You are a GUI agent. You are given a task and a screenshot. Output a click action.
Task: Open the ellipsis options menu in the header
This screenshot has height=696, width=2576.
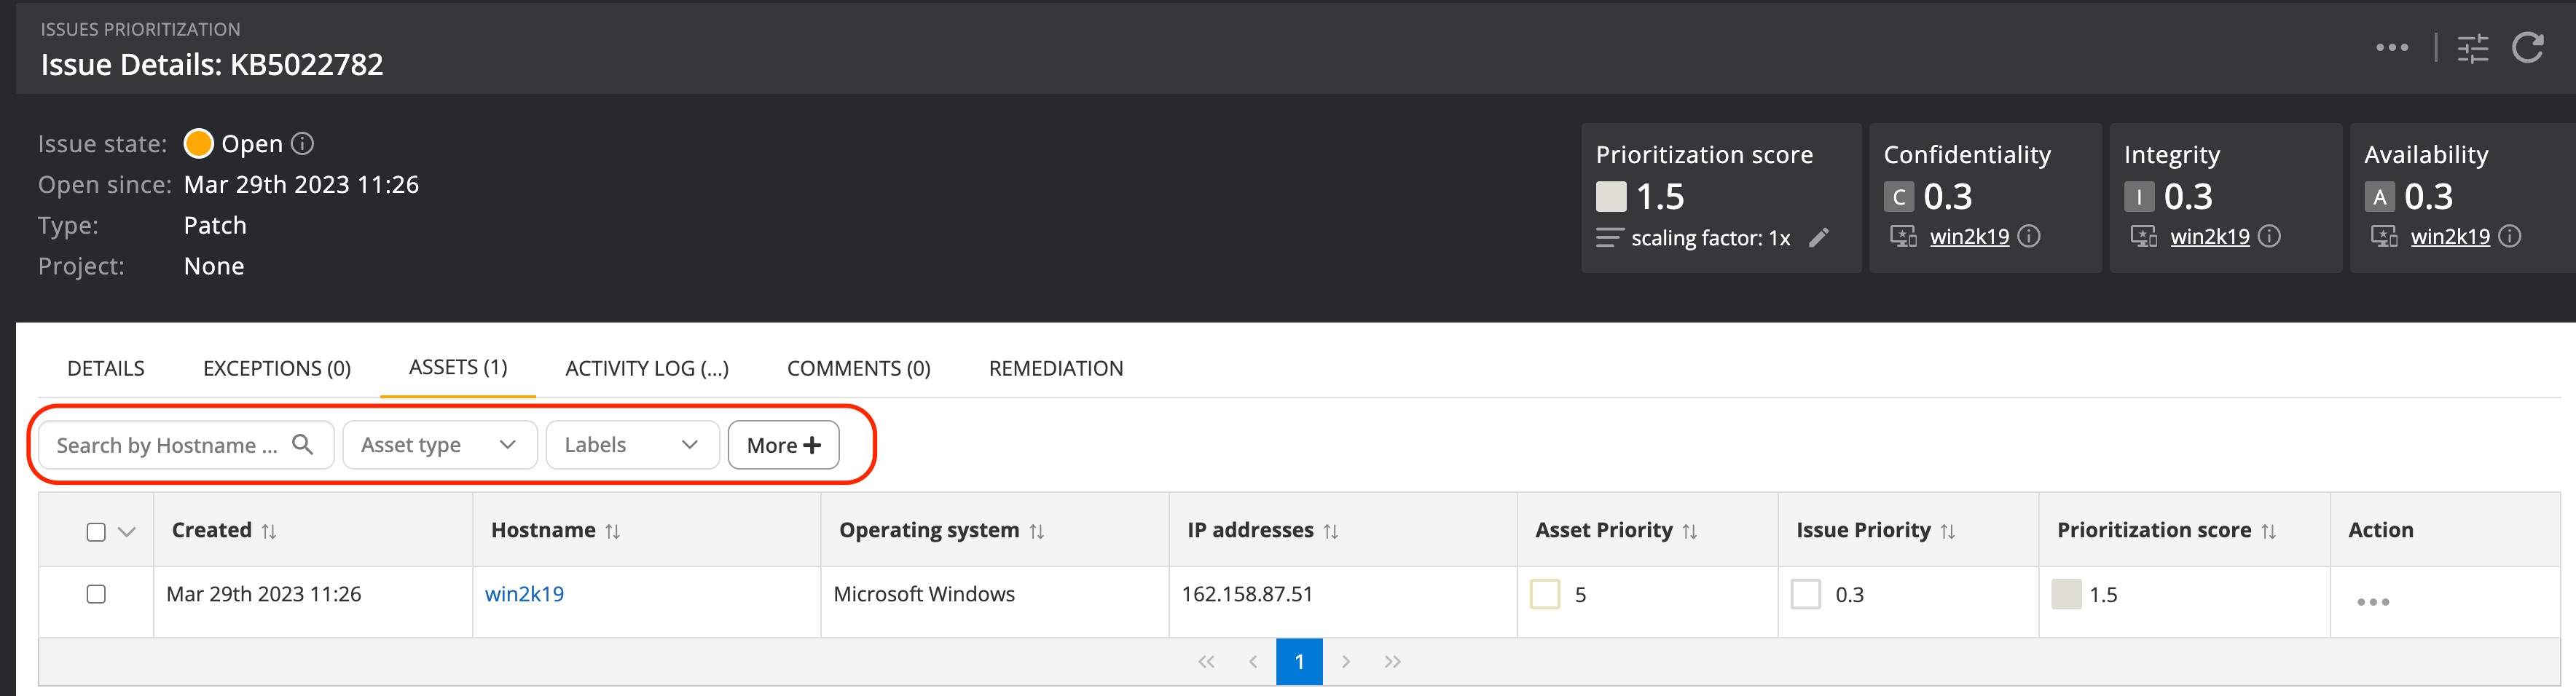2392,47
